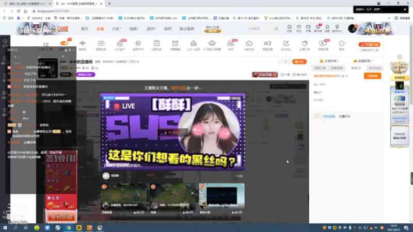Click the site search input field
Screen dimensions: 413x232
pos(260,29)
